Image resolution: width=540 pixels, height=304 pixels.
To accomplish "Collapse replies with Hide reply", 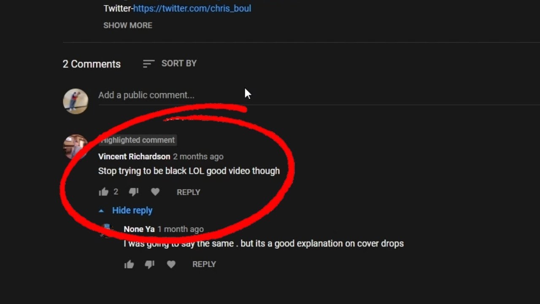I will tap(132, 210).
